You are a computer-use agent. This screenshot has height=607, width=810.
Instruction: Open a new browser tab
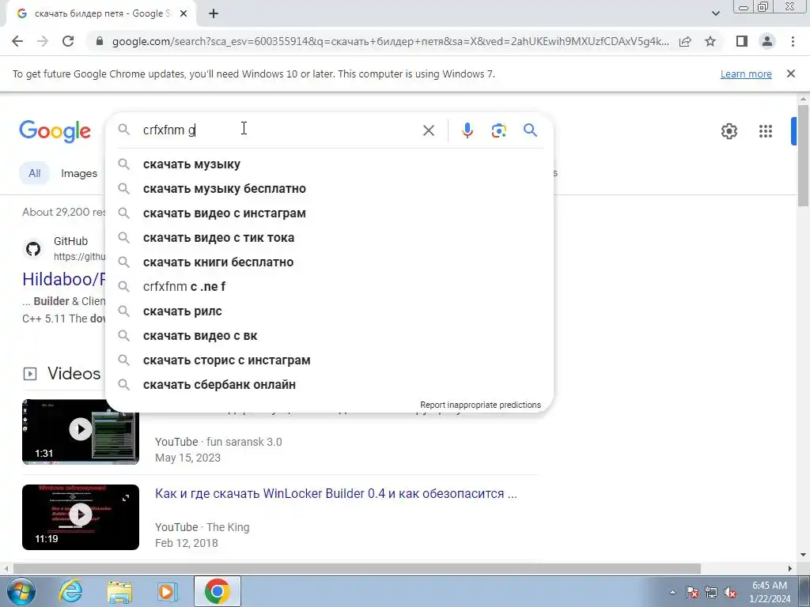214,14
